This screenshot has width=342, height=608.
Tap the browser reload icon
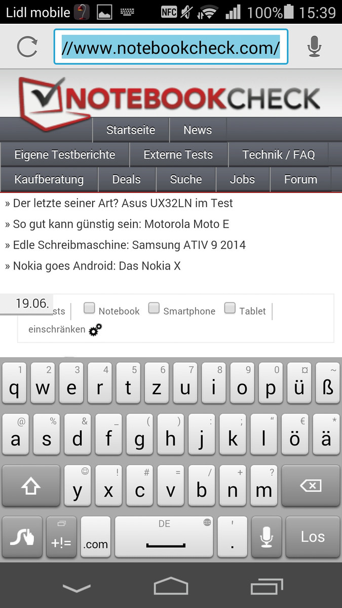pyautogui.click(x=27, y=47)
